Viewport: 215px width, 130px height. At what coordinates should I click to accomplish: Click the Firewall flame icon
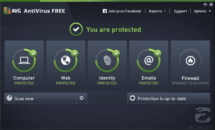(190, 61)
